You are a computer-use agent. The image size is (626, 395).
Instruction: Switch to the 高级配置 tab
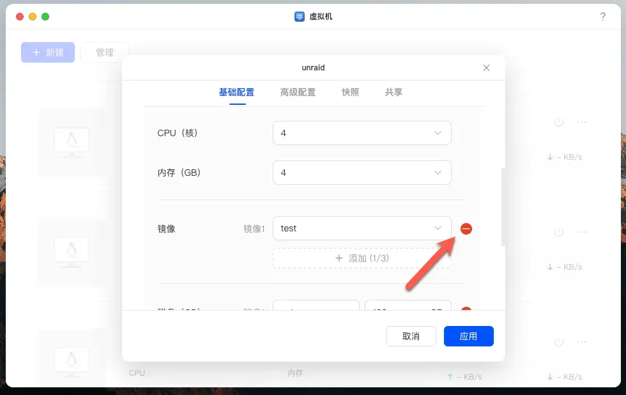298,92
